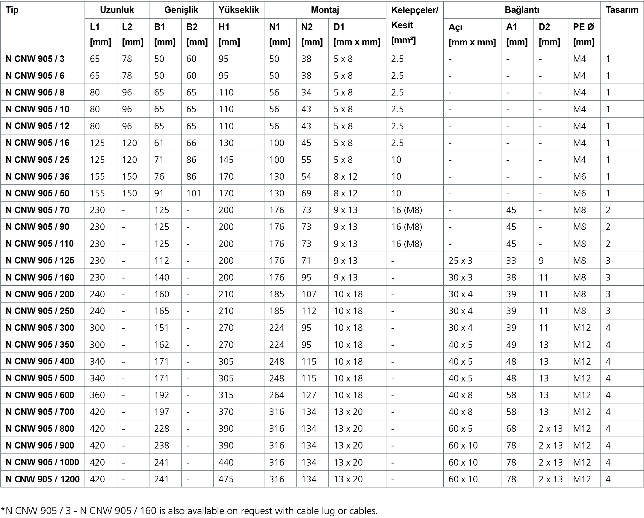Select row label N CNW 905 / 12

tap(37, 126)
